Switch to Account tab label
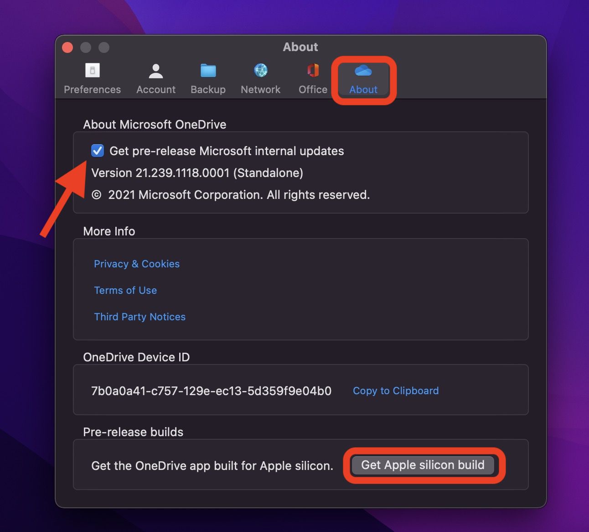 point(156,89)
